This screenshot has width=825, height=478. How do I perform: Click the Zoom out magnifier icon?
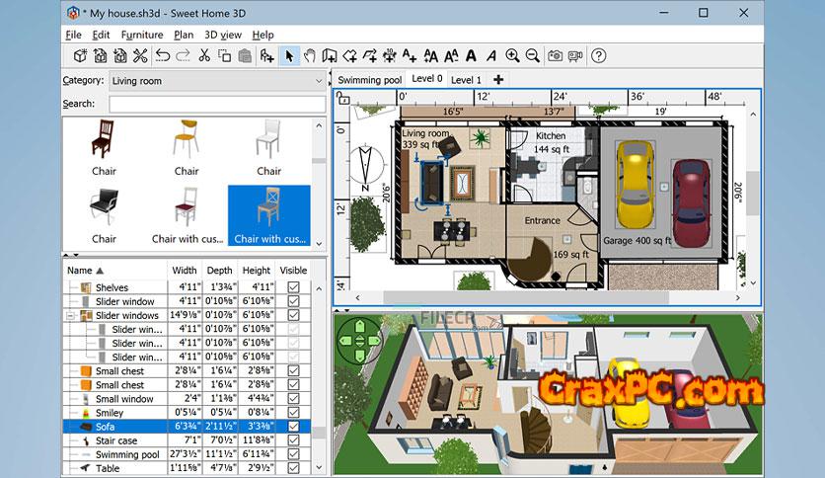533,56
